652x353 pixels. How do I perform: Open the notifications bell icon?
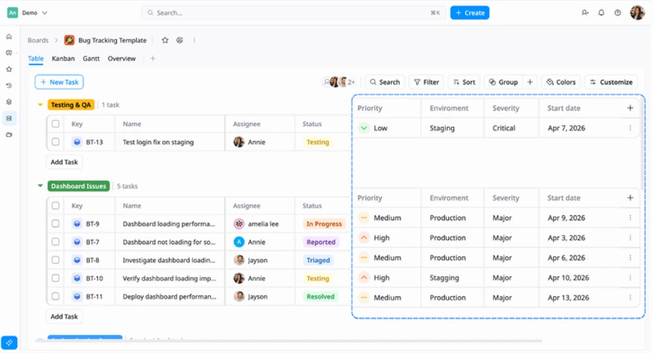(x=601, y=13)
